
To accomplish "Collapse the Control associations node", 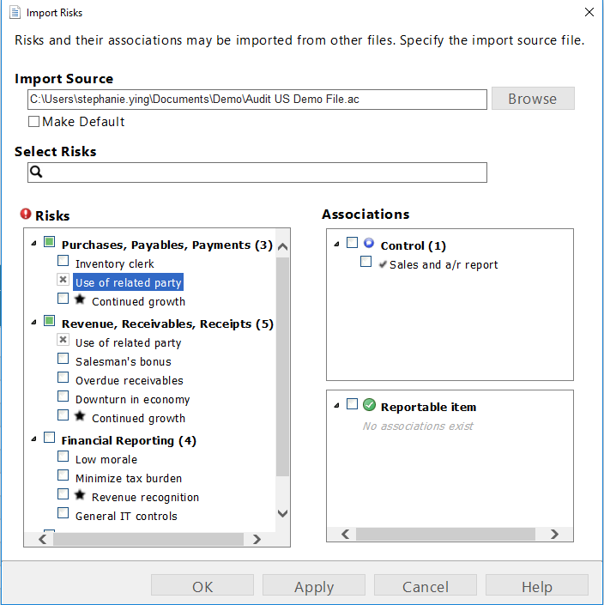I will 335,245.
